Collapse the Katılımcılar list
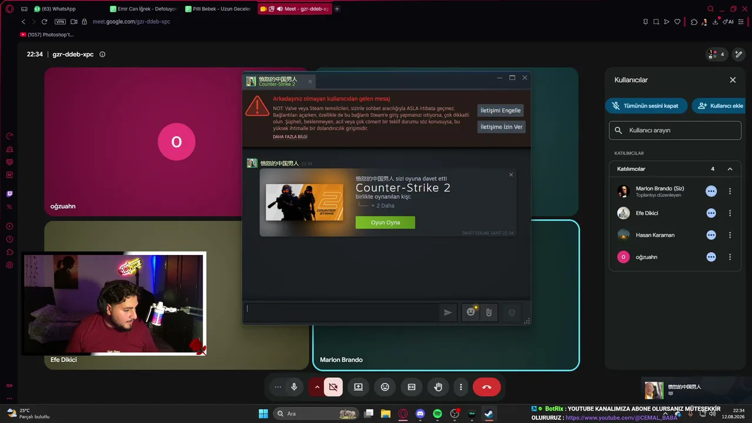 (730, 169)
